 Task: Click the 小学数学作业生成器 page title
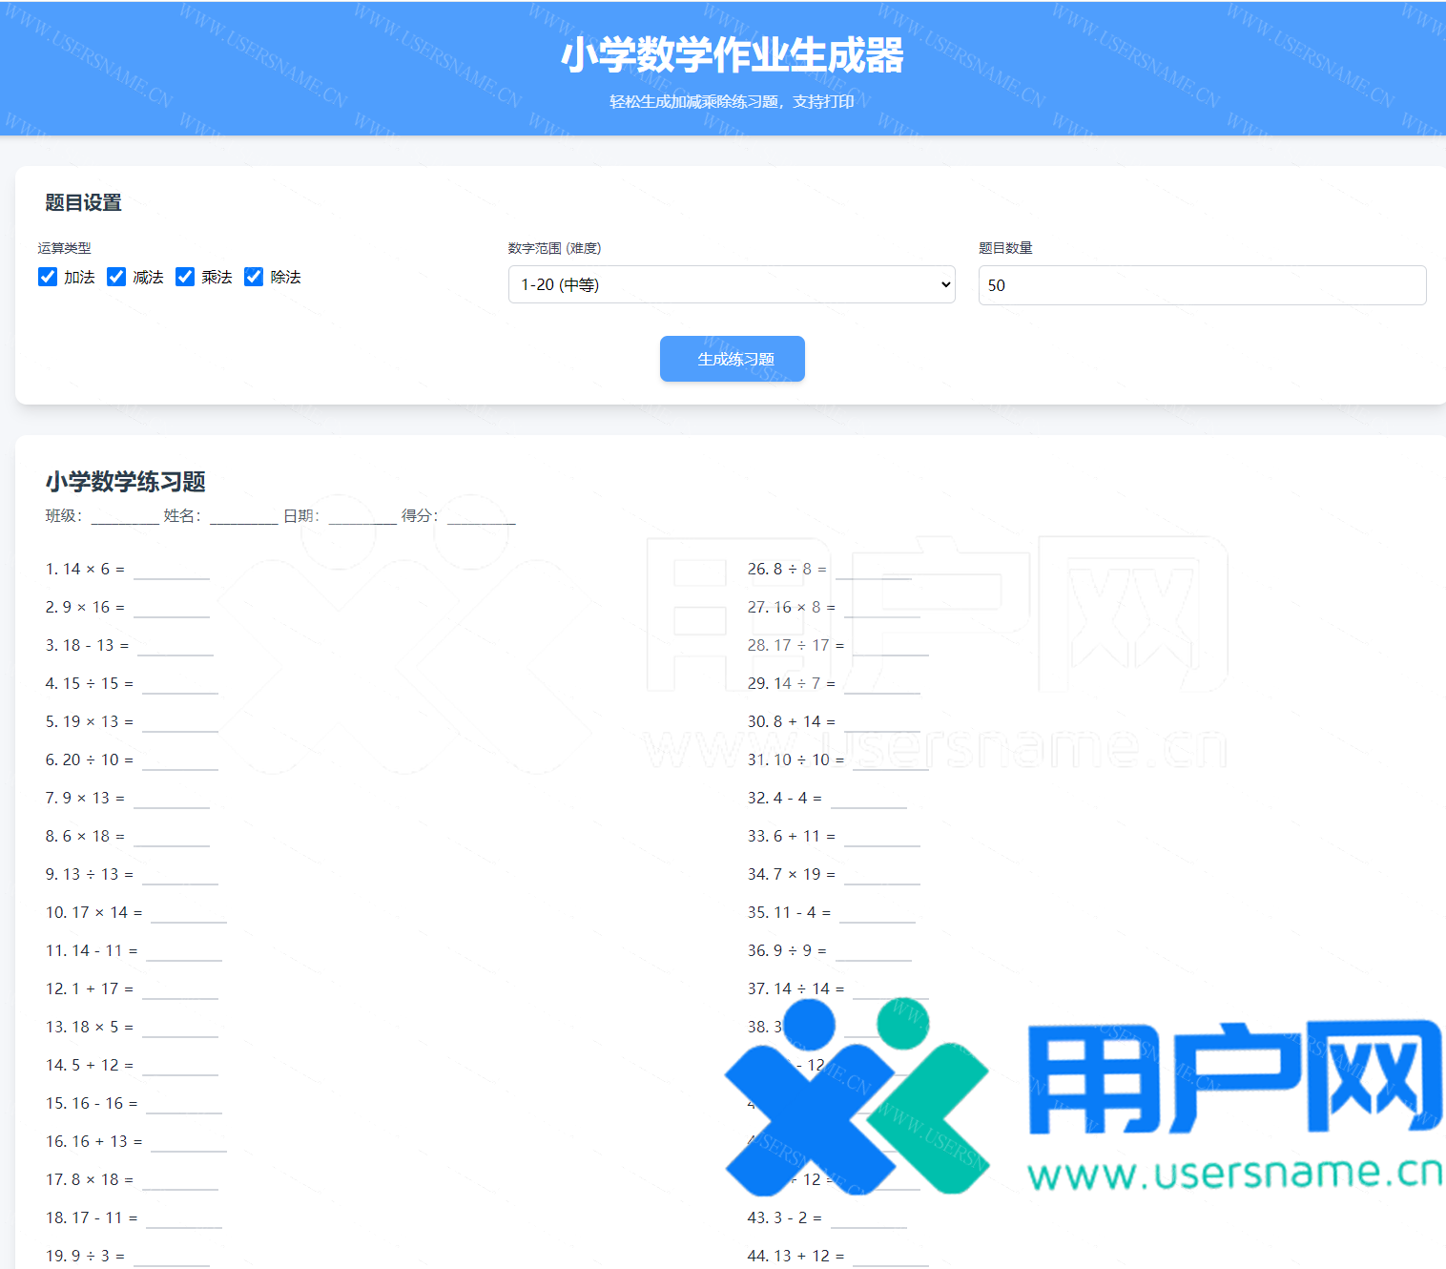pyautogui.click(x=732, y=55)
